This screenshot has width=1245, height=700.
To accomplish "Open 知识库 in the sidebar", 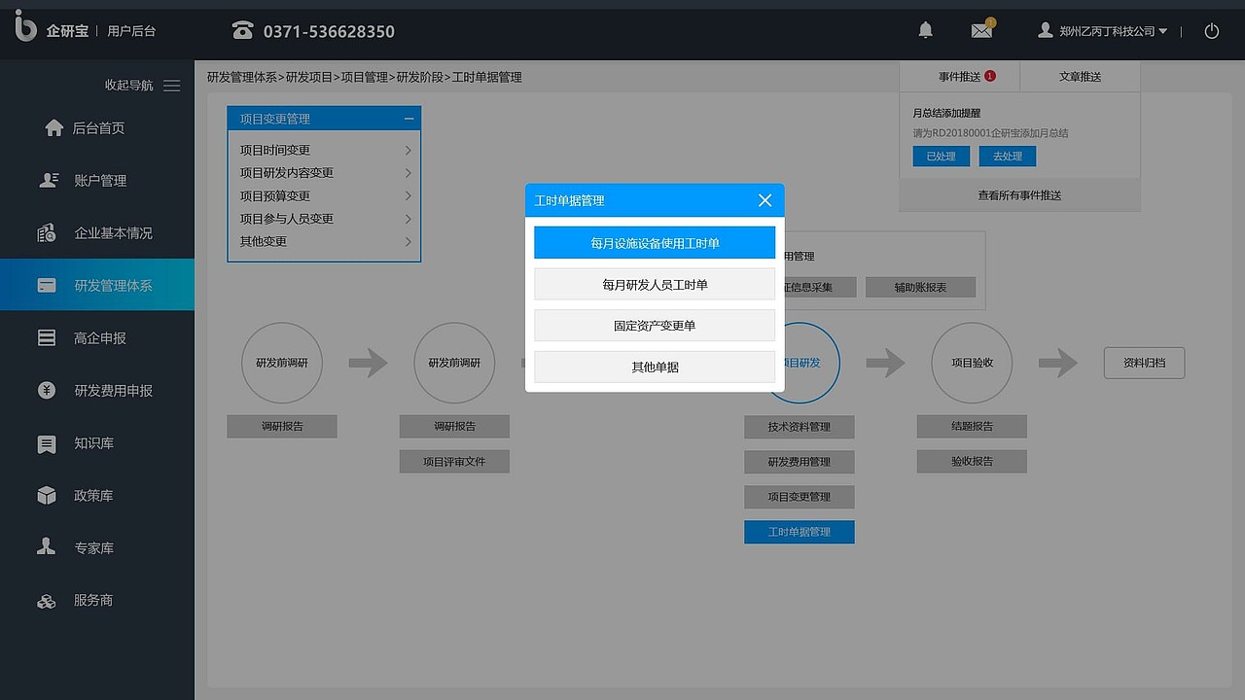I will pyautogui.click(x=97, y=443).
